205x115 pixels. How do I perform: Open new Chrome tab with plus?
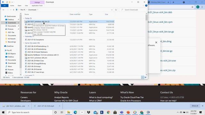coord(173,2)
